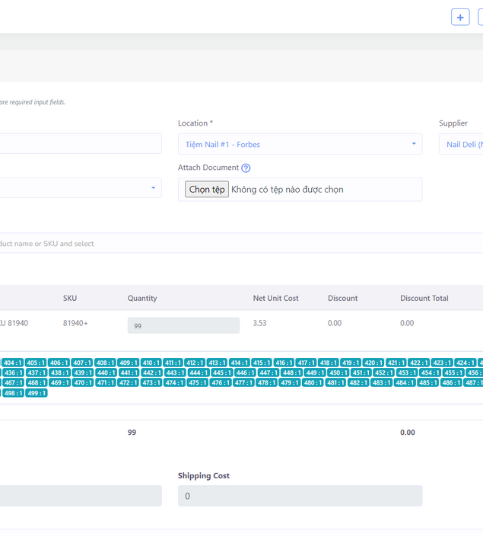Click the Net Unit Cost column header
Viewport: 483px width, 537px height.
coord(275,299)
